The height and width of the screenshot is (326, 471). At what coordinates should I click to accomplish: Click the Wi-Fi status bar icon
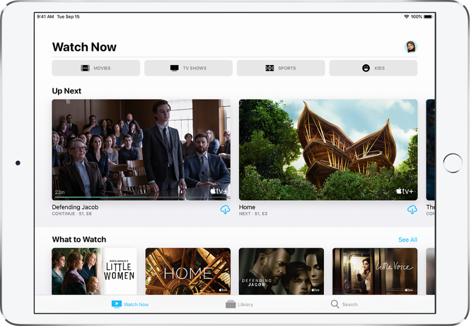(x=406, y=17)
